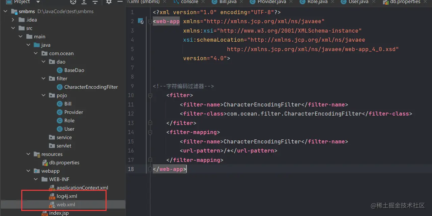Click the xmlns:xsi attribute text
Viewport: 432px width, 216px height.
272,31
